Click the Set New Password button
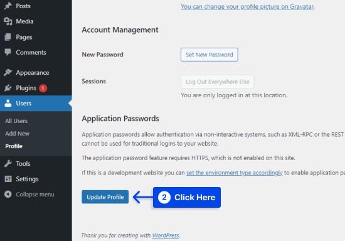Image resolution: width=345 pixels, height=241 pixels. coord(210,55)
